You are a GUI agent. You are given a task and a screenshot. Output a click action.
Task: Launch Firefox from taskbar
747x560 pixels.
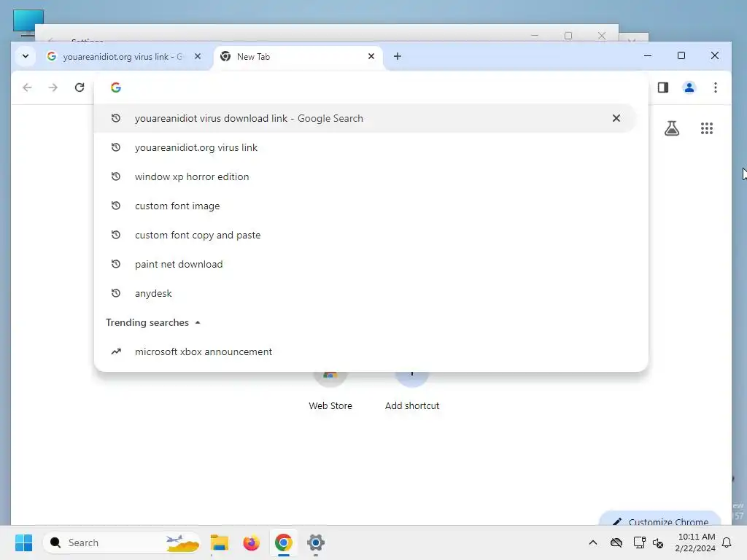(x=251, y=542)
